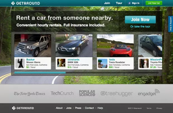Click the Sign In text link
The image size is (173, 113).
click(x=136, y=3)
